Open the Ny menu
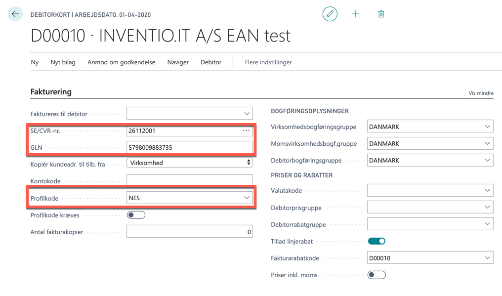The width and height of the screenshot is (502, 296). click(x=35, y=62)
